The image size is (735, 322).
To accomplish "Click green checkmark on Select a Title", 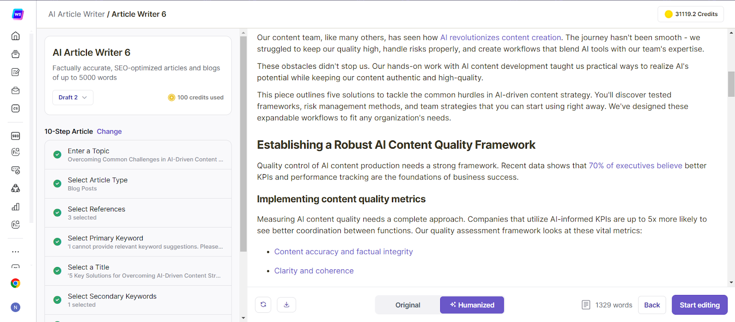I will 57,271.
